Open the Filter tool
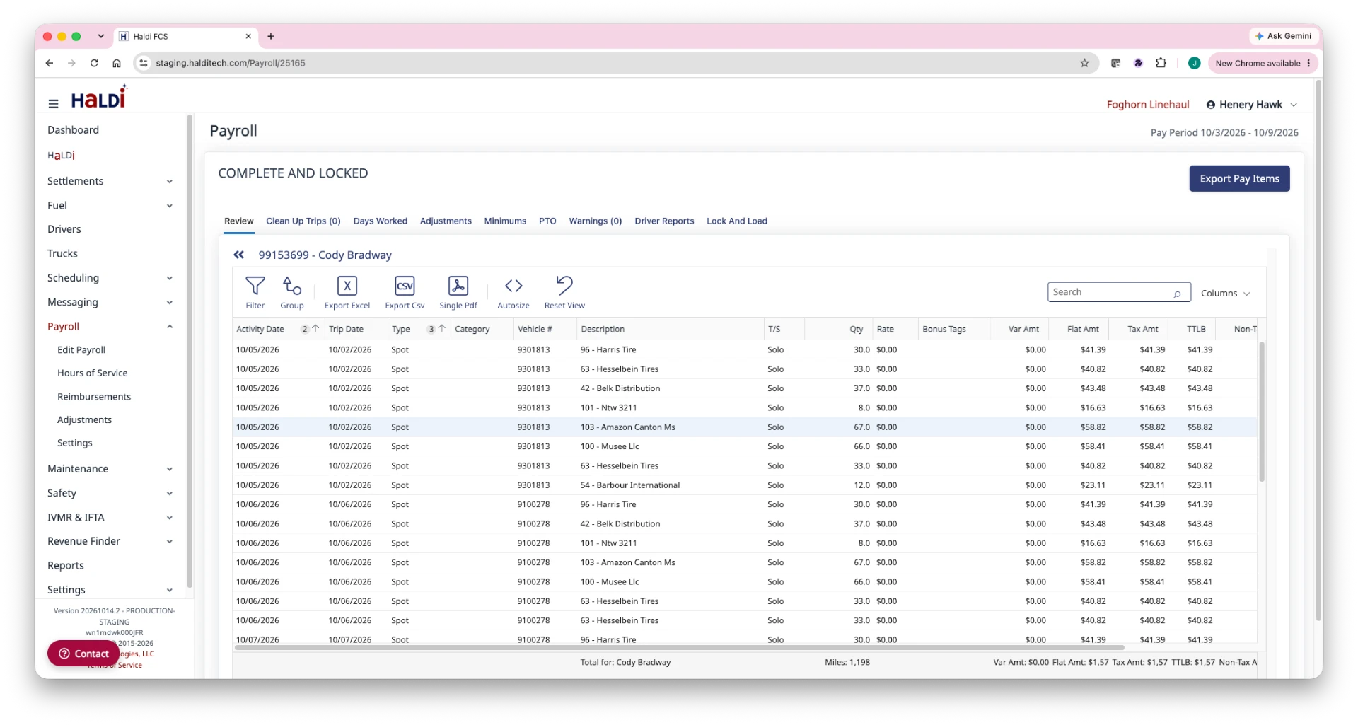Image resolution: width=1358 pixels, height=725 pixels. coord(255,292)
